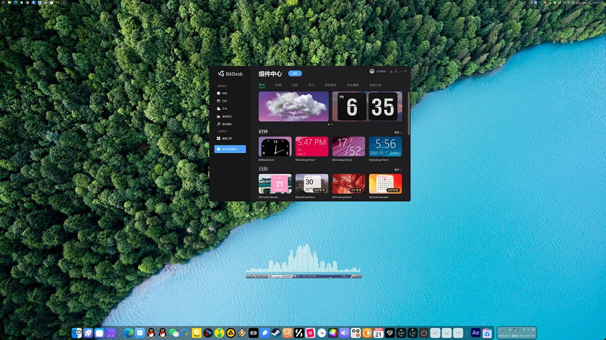Open 桌面工具 desktop tools in the sidebar
The image size is (606, 340).
point(227,139)
